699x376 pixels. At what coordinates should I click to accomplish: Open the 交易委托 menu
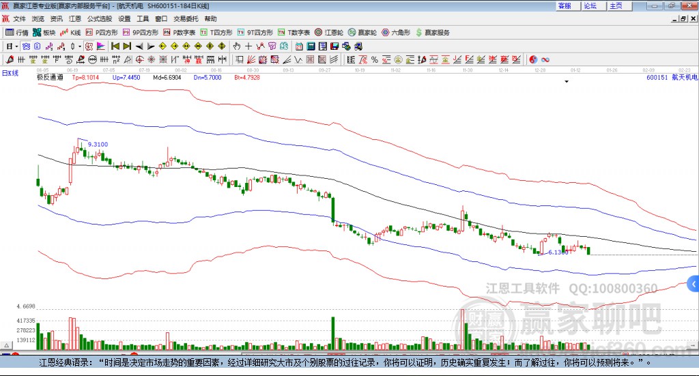pos(186,18)
